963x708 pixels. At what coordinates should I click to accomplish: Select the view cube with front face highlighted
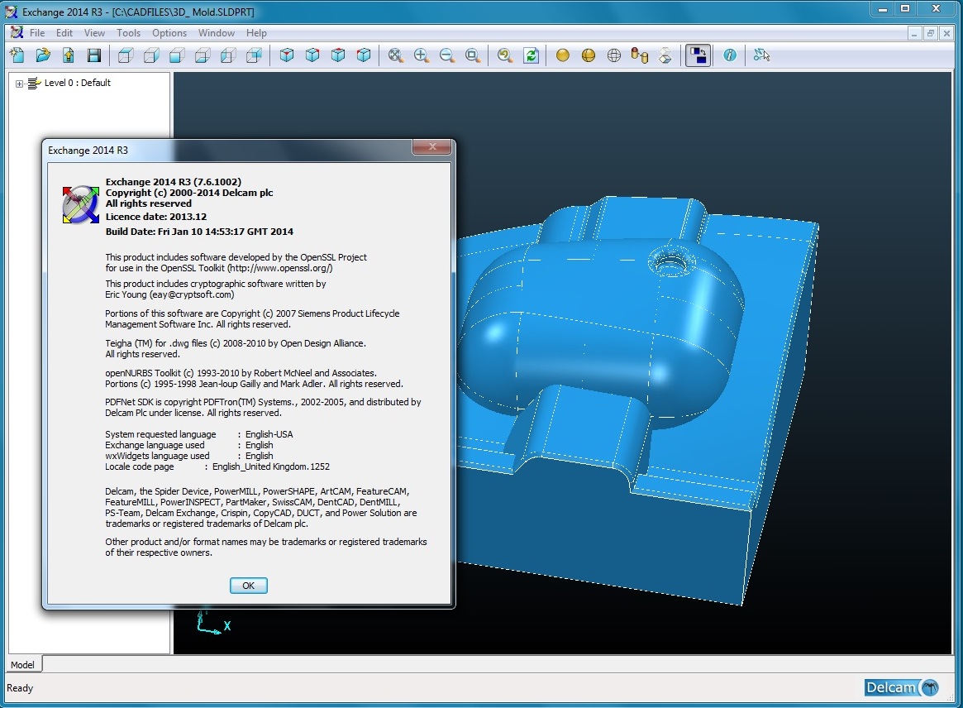tap(178, 55)
